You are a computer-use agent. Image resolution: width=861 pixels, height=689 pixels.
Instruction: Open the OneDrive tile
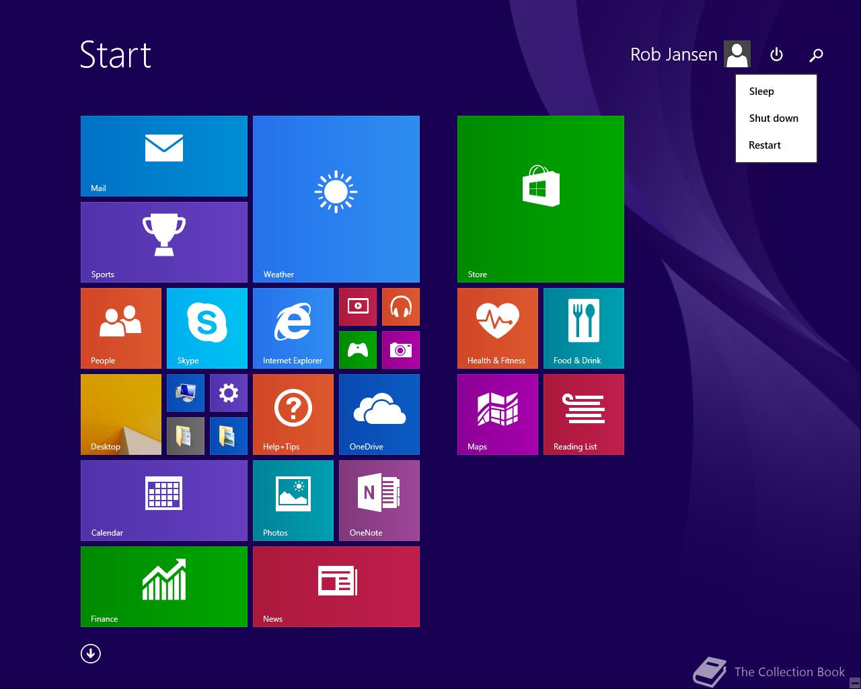(x=379, y=414)
